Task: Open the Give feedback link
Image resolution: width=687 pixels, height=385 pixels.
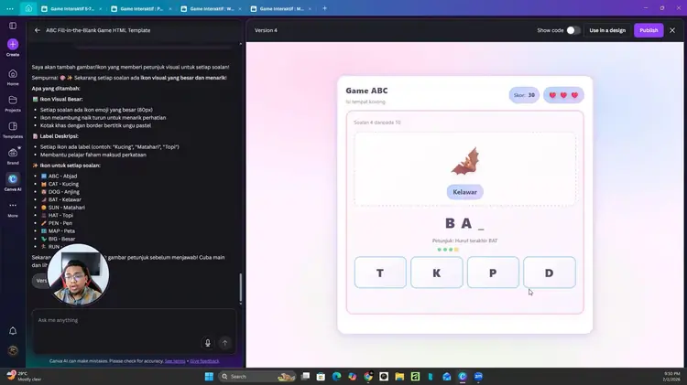Action: tap(204, 361)
